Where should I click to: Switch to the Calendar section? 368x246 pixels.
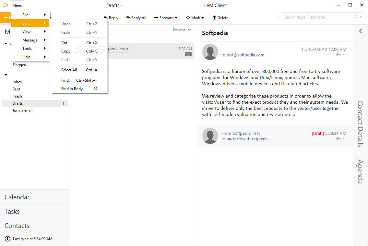35,197
